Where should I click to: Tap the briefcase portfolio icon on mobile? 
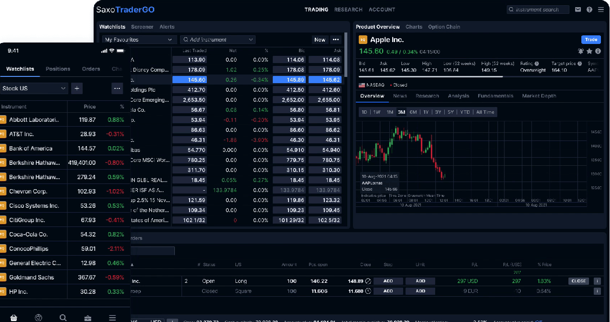(x=88, y=318)
